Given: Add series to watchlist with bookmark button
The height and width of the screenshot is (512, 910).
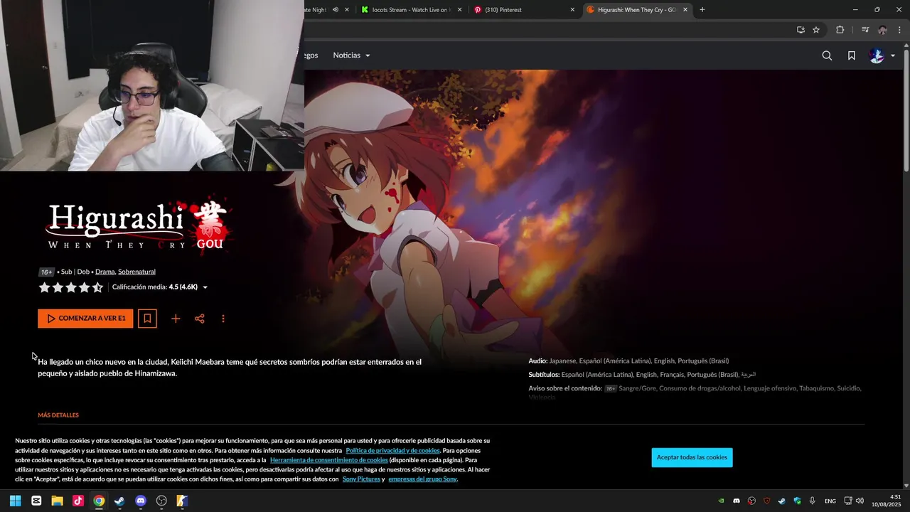Looking at the screenshot, I should 147,319.
